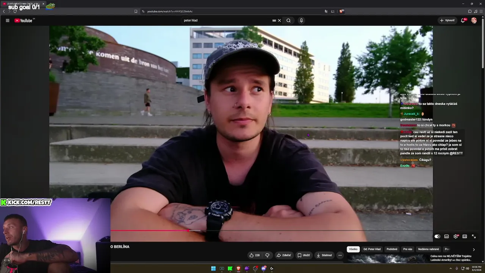Viewport: 485px width, 273px height.
Task: Focus the "peter hlad" search field
Action: pyautogui.click(x=227, y=20)
